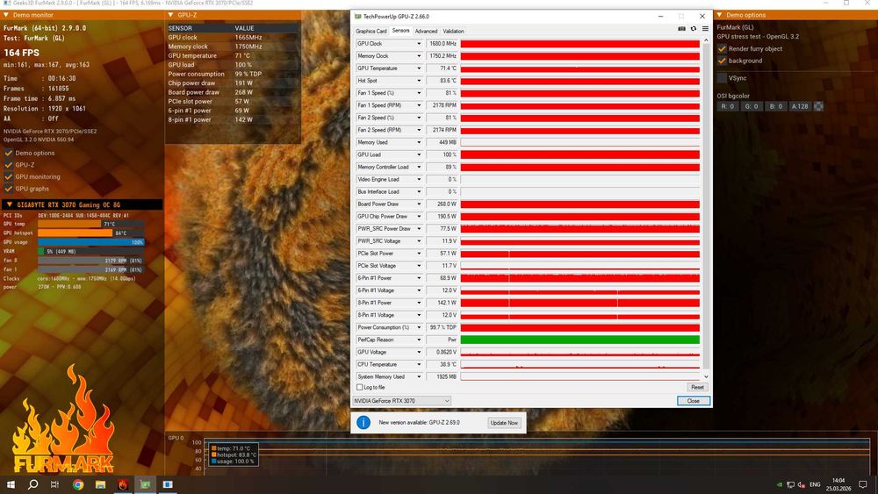The width and height of the screenshot is (878, 494).
Task: Switch to Advanced tab
Action: pyautogui.click(x=426, y=32)
